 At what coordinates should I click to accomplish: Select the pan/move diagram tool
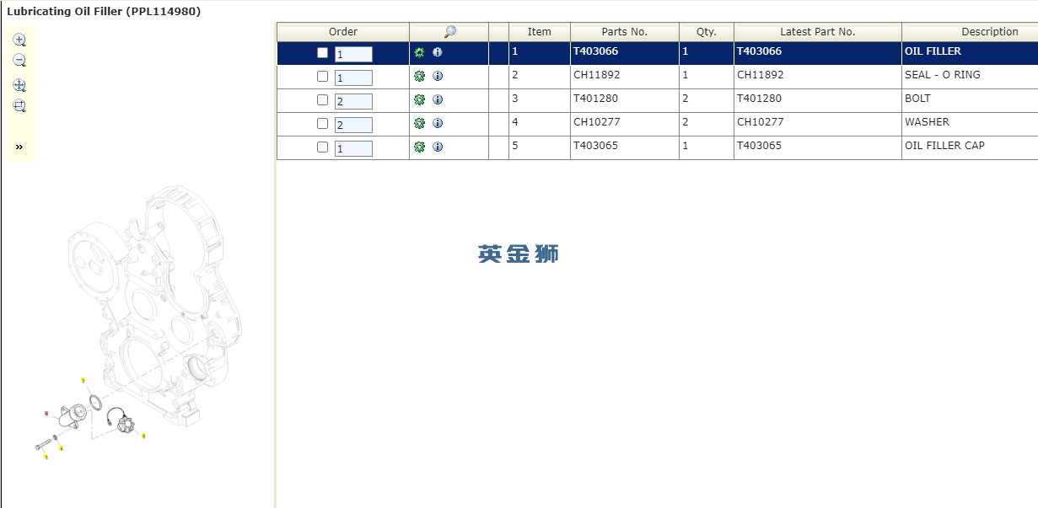[x=19, y=85]
